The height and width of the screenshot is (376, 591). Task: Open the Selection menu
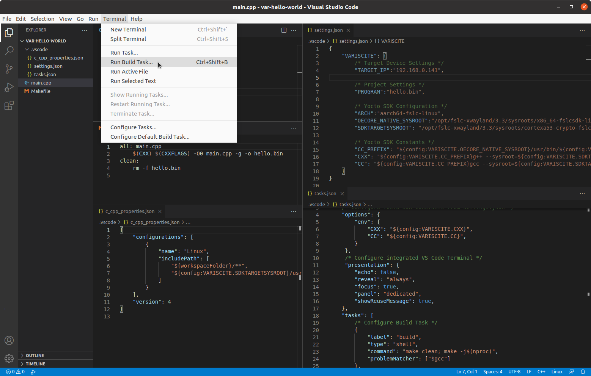coord(42,19)
